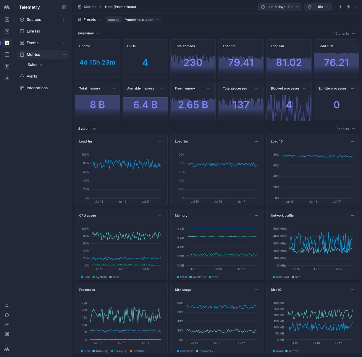Open the CPUs card options menu
The height and width of the screenshot is (357, 362).
click(161, 46)
